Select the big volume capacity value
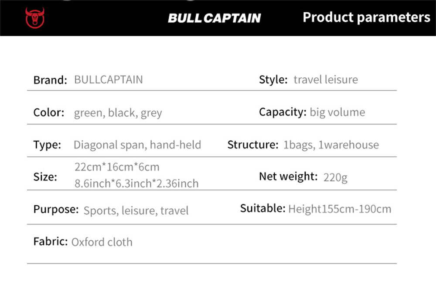This screenshot has width=436, height=308. click(337, 112)
